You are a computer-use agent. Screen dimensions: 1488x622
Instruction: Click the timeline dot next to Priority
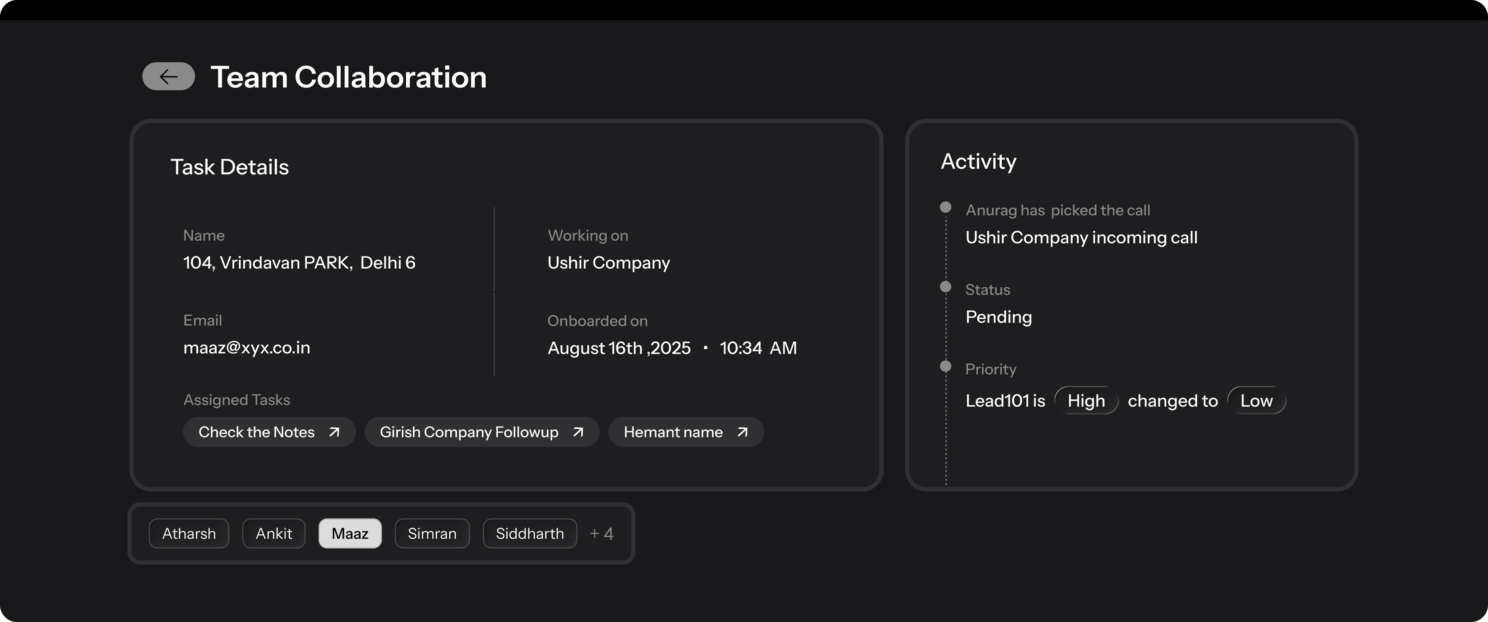(945, 365)
